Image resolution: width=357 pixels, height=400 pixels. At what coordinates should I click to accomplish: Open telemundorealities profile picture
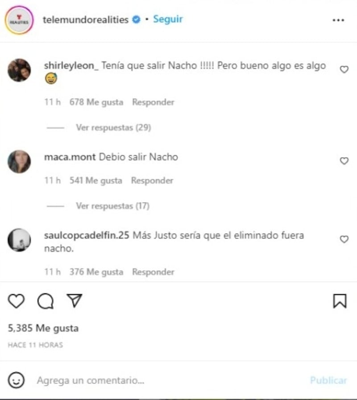[x=19, y=20]
